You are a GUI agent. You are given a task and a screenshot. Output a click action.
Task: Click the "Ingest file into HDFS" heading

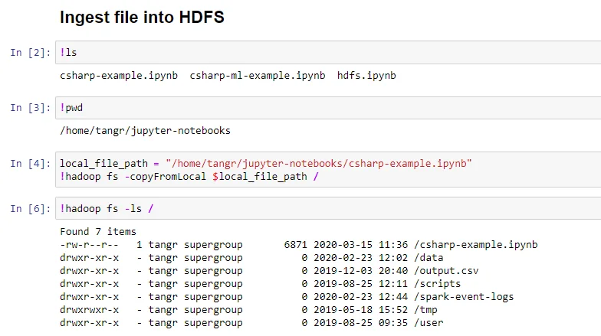click(x=142, y=17)
